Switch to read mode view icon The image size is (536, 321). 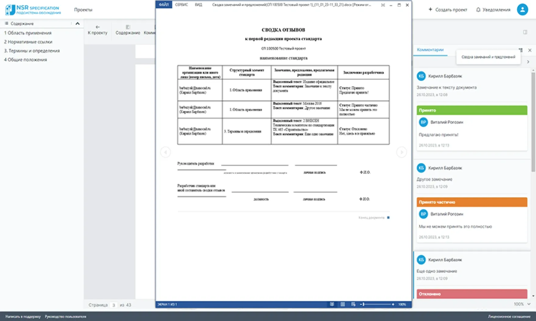click(332, 304)
